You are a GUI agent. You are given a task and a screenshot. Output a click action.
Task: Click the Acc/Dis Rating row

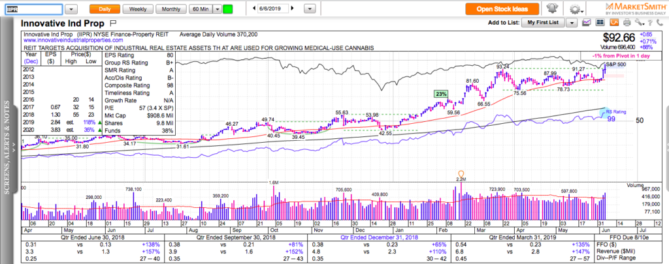point(139,78)
